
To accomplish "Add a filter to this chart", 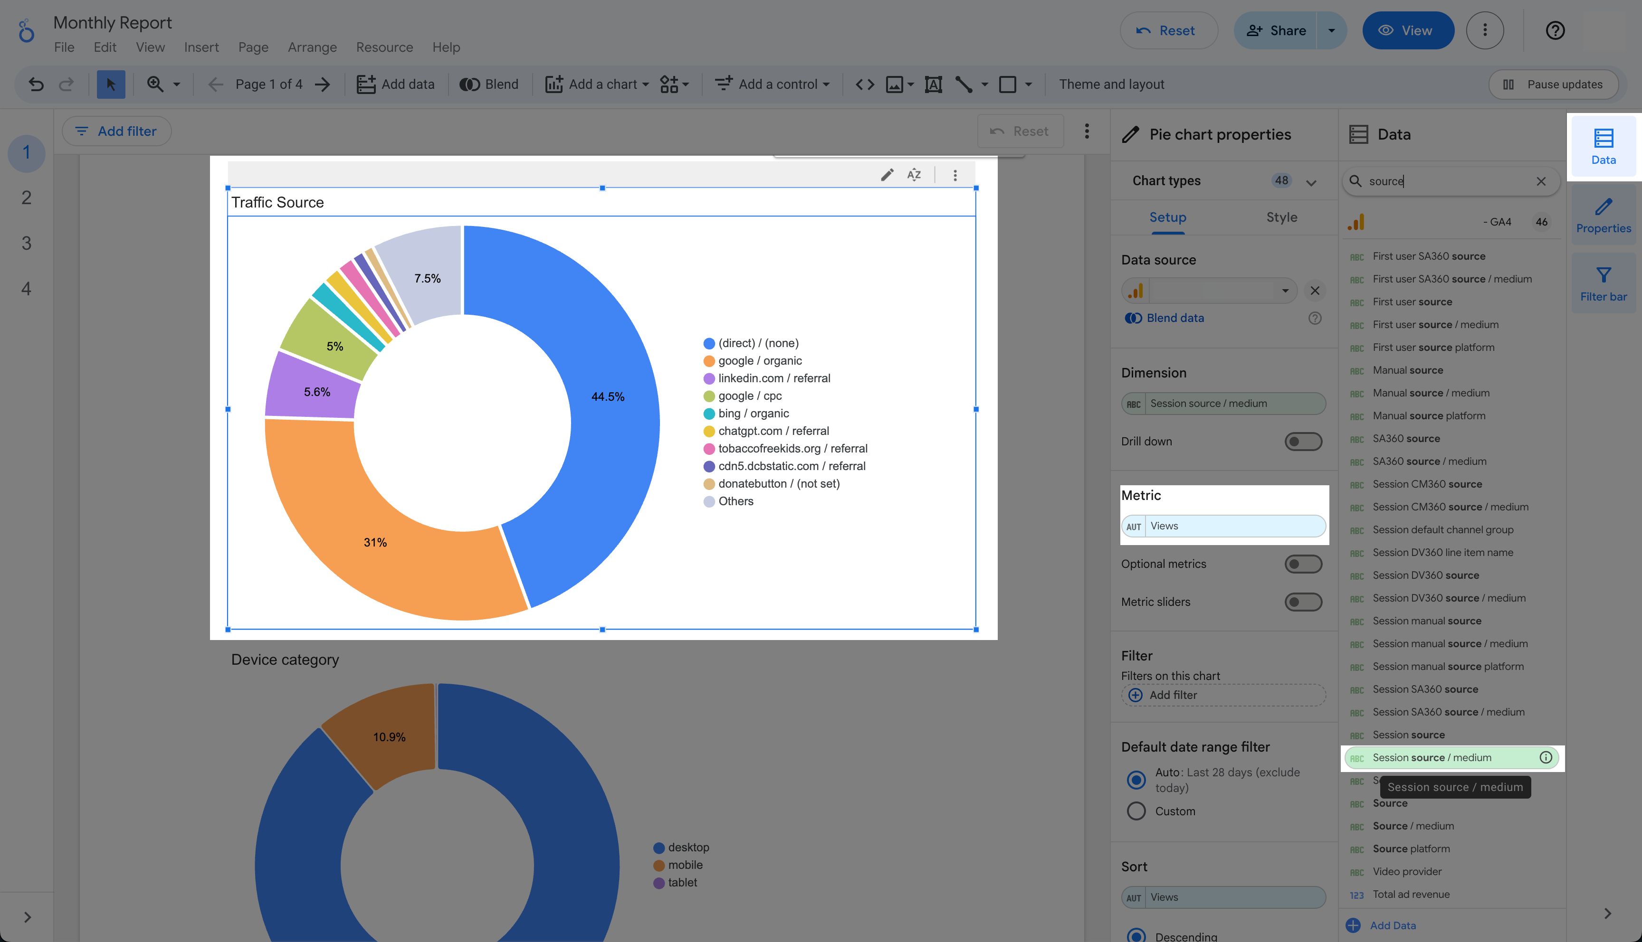I will pos(1163,695).
